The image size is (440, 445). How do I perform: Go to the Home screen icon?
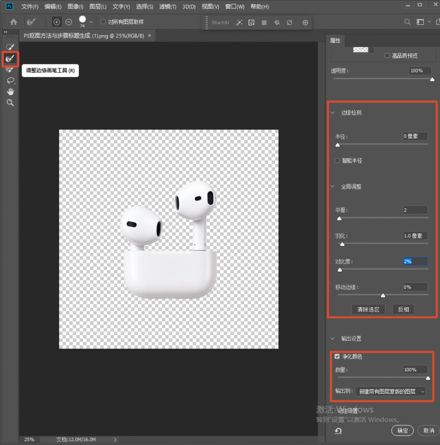click(13, 22)
